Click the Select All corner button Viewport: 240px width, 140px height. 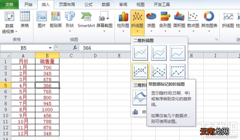point(6,55)
